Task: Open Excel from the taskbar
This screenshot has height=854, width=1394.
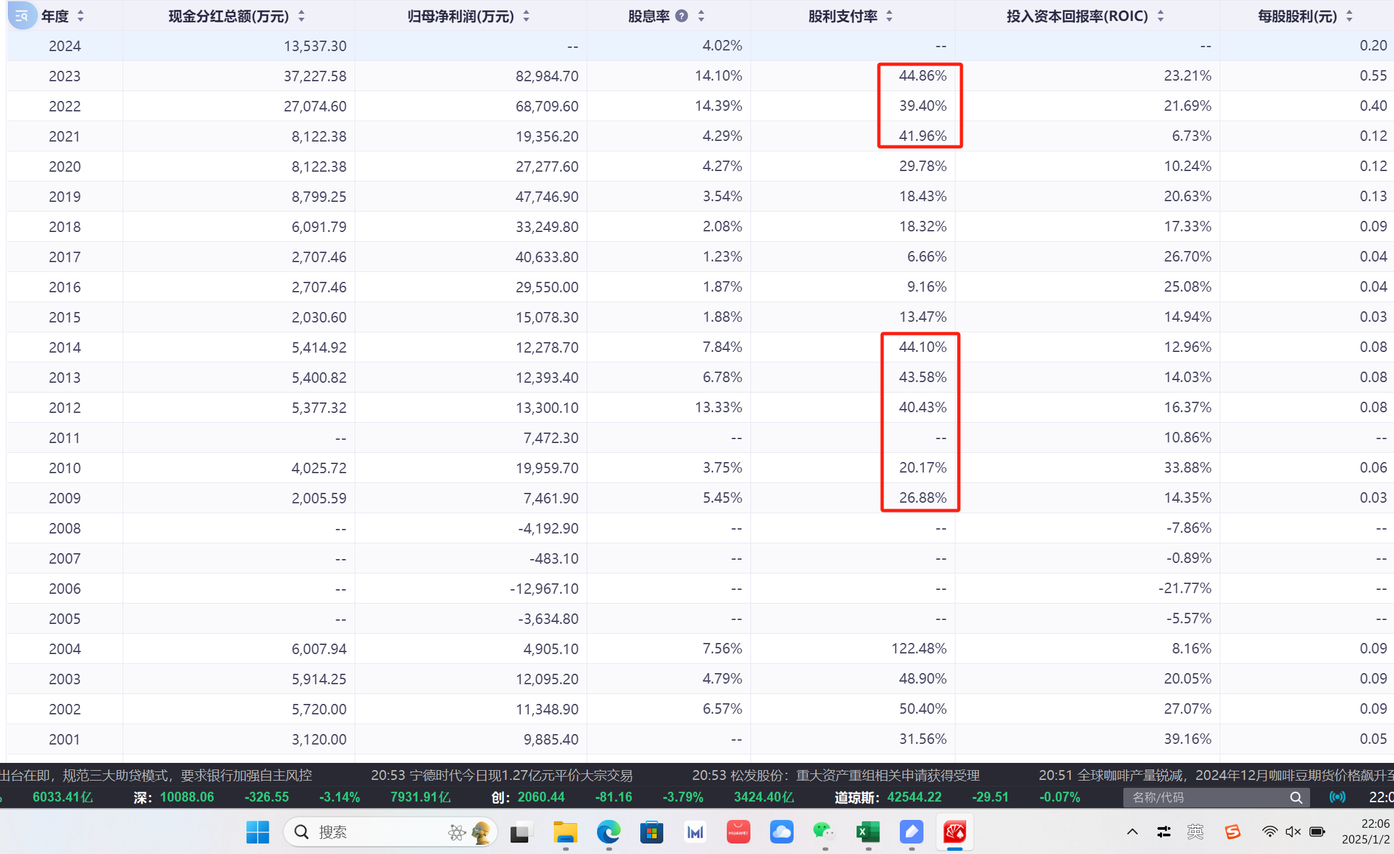Action: (868, 832)
